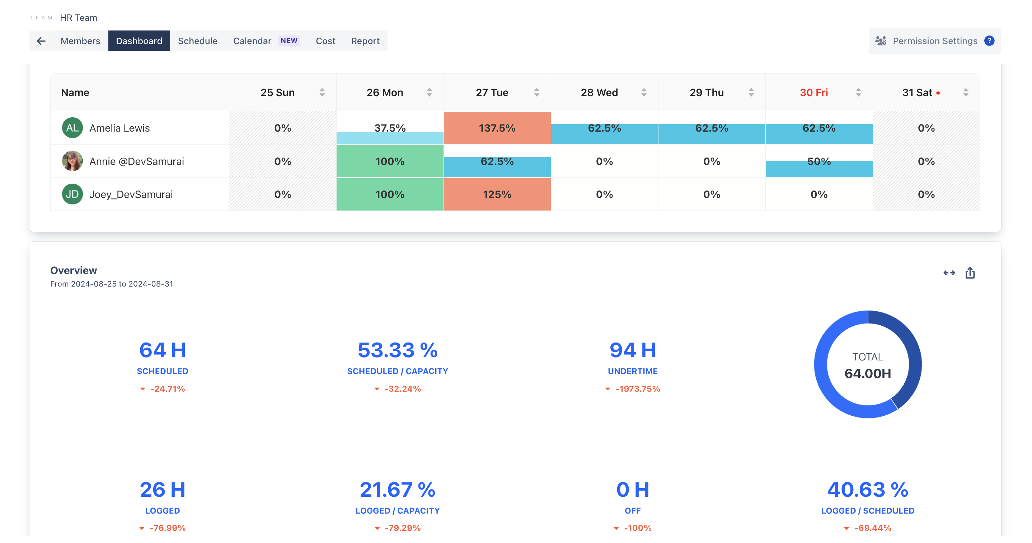Switch to the Calendar tab
Viewport: 1032px width, 543px height.
coord(252,41)
